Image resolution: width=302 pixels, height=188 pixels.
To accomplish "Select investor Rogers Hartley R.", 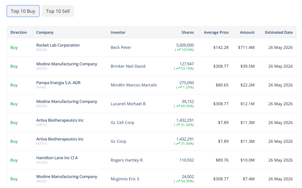I will click(127, 160).
